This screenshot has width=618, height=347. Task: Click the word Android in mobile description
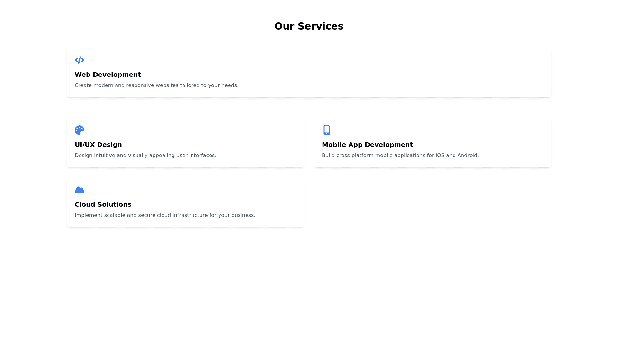coord(467,156)
